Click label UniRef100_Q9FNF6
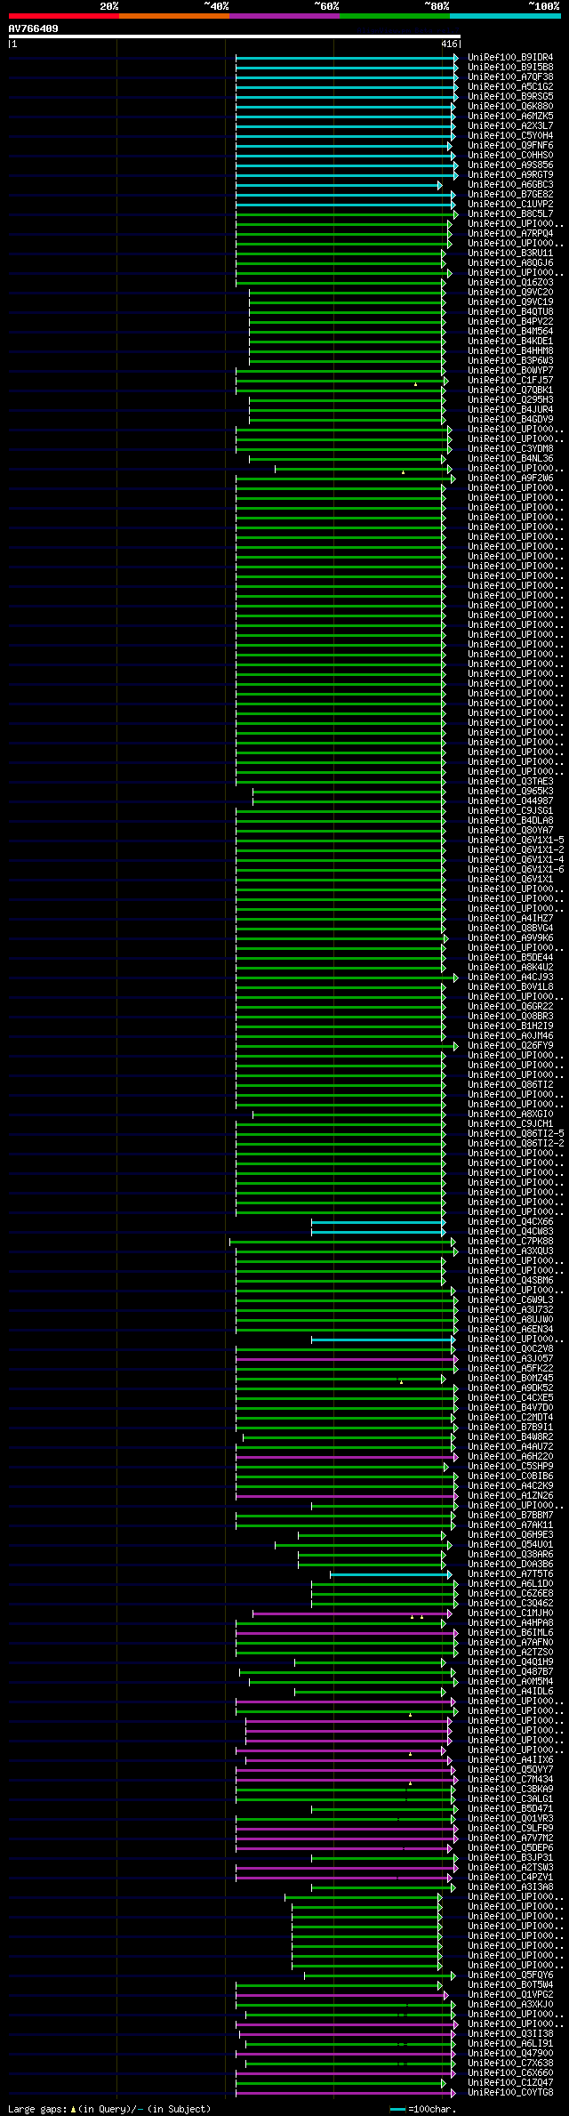 tap(510, 146)
